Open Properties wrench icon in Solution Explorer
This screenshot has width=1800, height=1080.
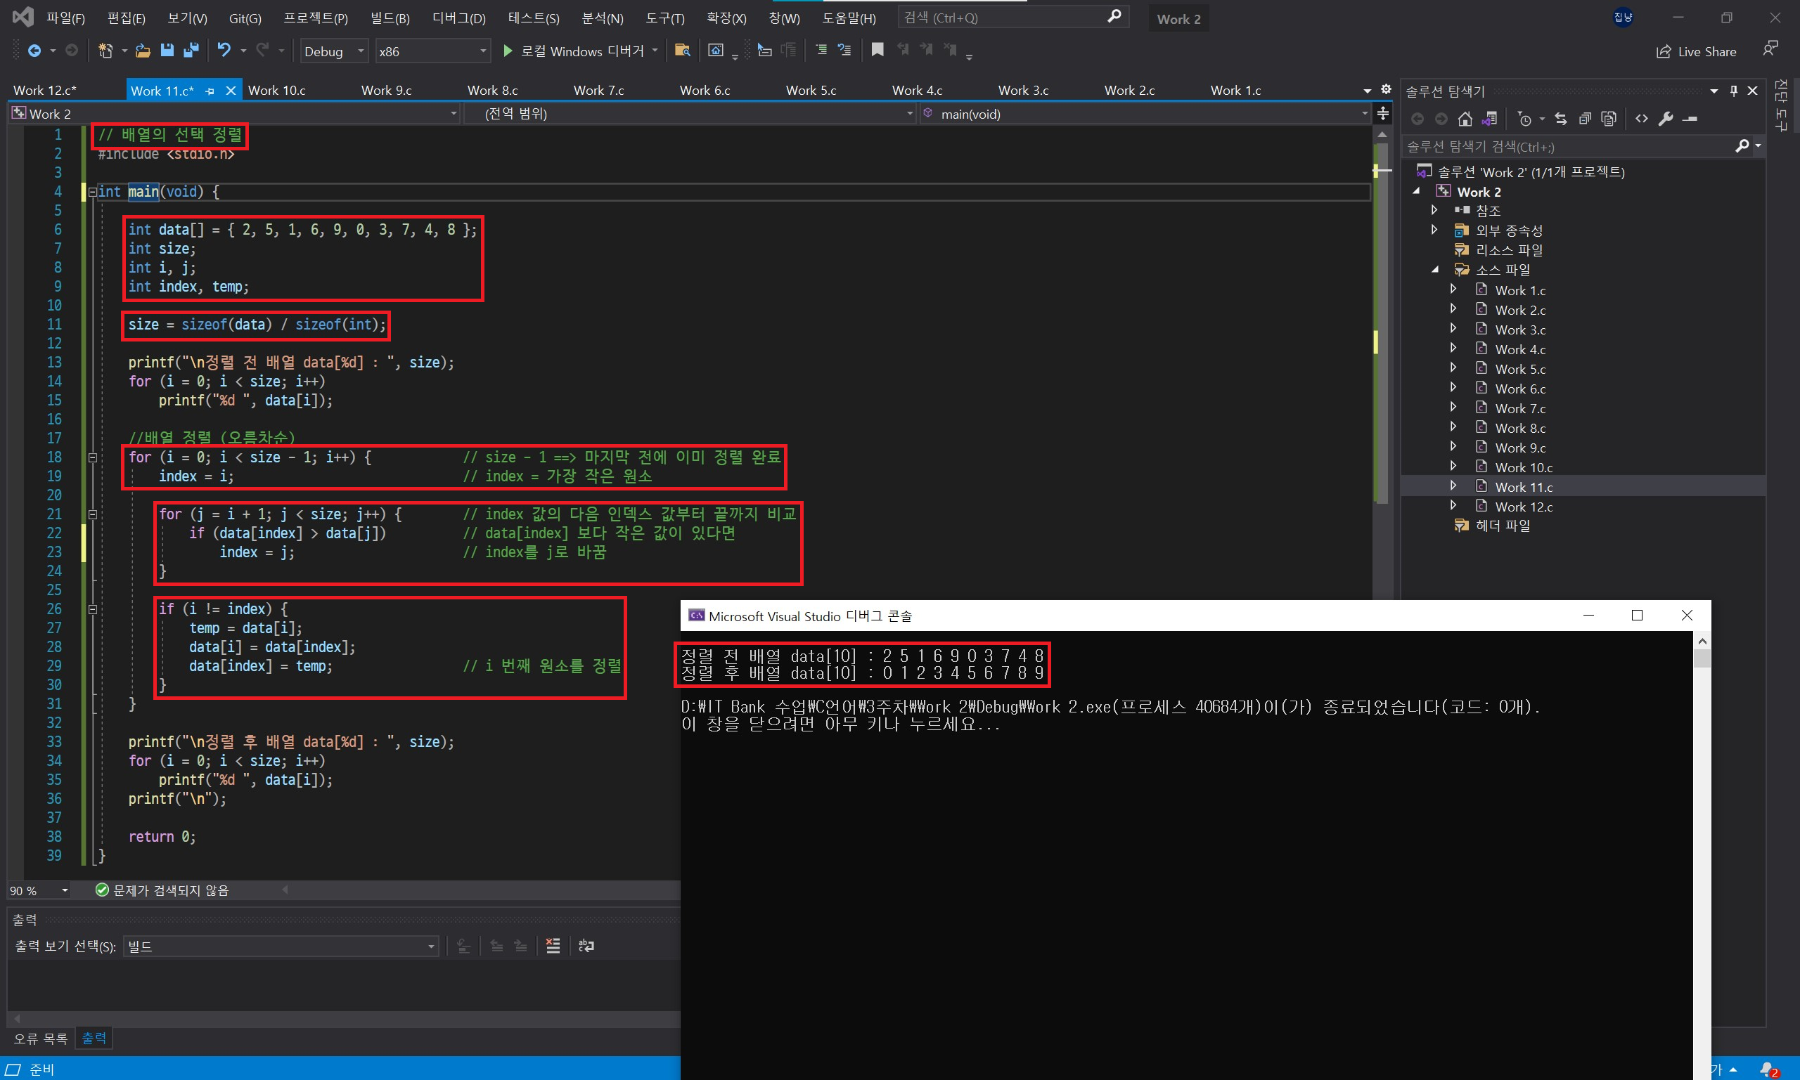pos(1665,119)
